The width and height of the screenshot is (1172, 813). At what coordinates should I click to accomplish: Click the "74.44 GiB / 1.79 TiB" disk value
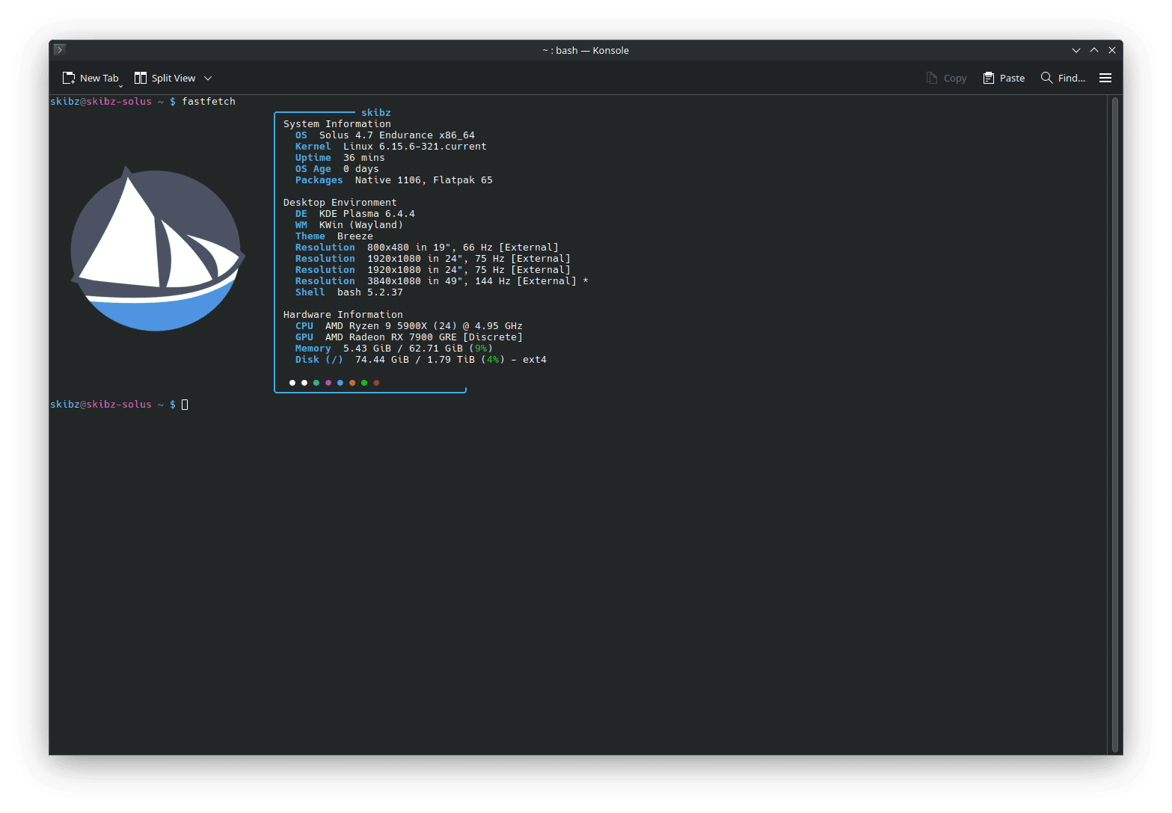click(415, 360)
